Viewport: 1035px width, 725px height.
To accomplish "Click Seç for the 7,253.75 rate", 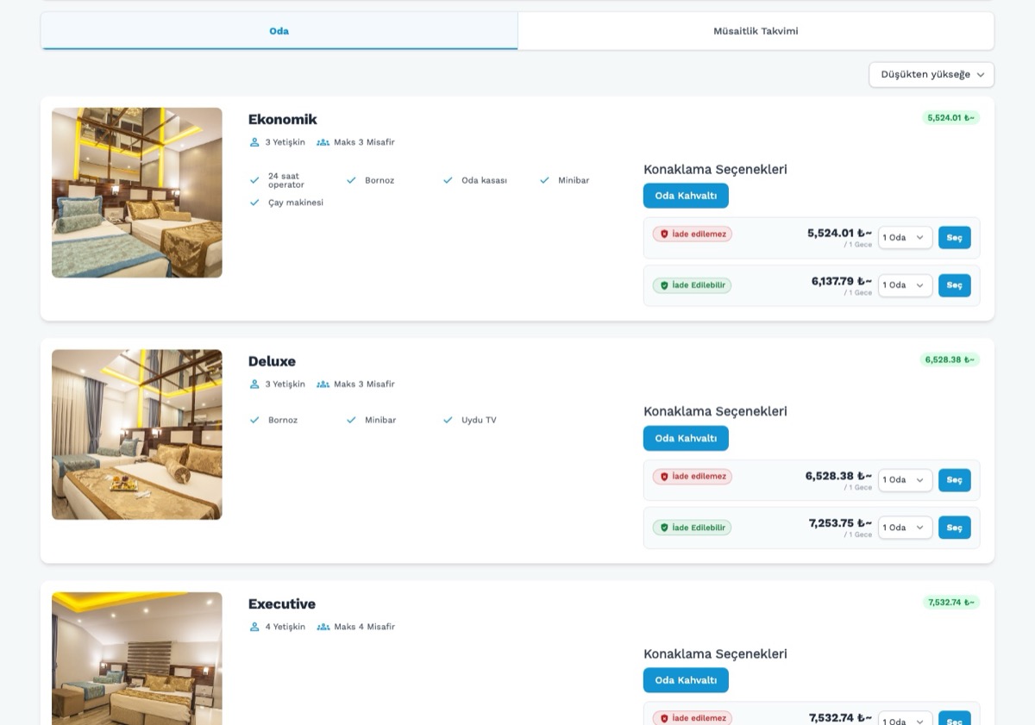I will pos(955,528).
